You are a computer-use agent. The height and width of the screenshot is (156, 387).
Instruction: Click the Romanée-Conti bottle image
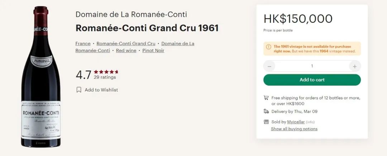[x=40, y=77]
